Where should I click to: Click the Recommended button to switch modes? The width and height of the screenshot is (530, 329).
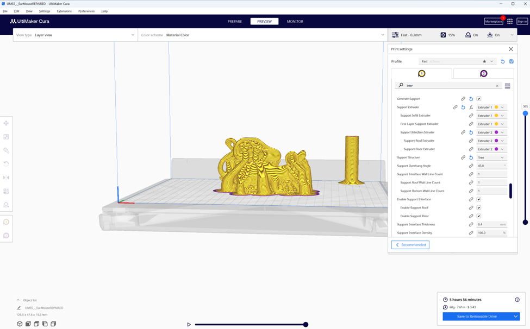(x=410, y=245)
